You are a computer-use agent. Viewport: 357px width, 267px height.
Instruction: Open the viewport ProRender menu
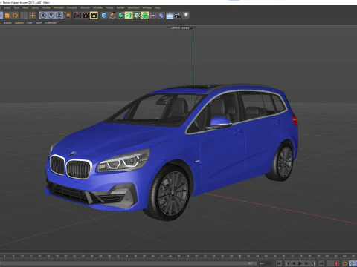tap(51, 23)
